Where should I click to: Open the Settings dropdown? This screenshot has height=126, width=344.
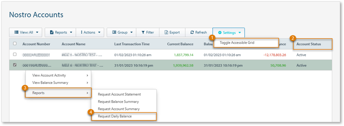(229, 32)
